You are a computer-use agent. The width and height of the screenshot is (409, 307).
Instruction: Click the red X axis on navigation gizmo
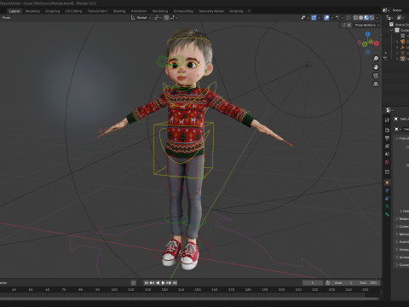click(x=377, y=43)
